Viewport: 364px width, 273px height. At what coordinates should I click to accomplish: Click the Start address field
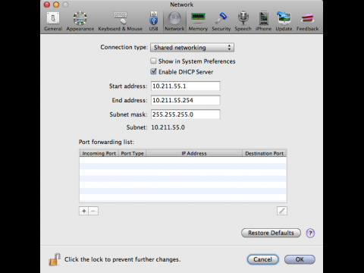pyautogui.click(x=186, y=86)
